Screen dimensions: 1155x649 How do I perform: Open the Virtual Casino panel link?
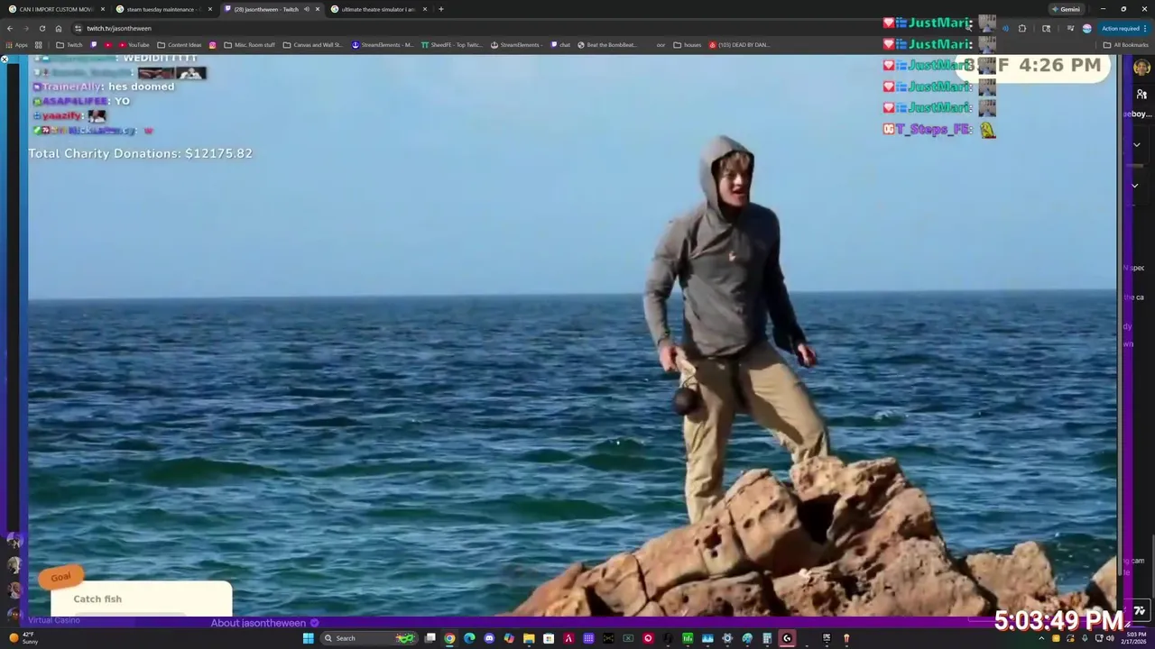click(x=54, y=620)
